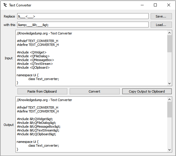The width and height of the screenshot is (176, 156).
Task: Maximize the Text Converter window
Action: coord(155,5)
